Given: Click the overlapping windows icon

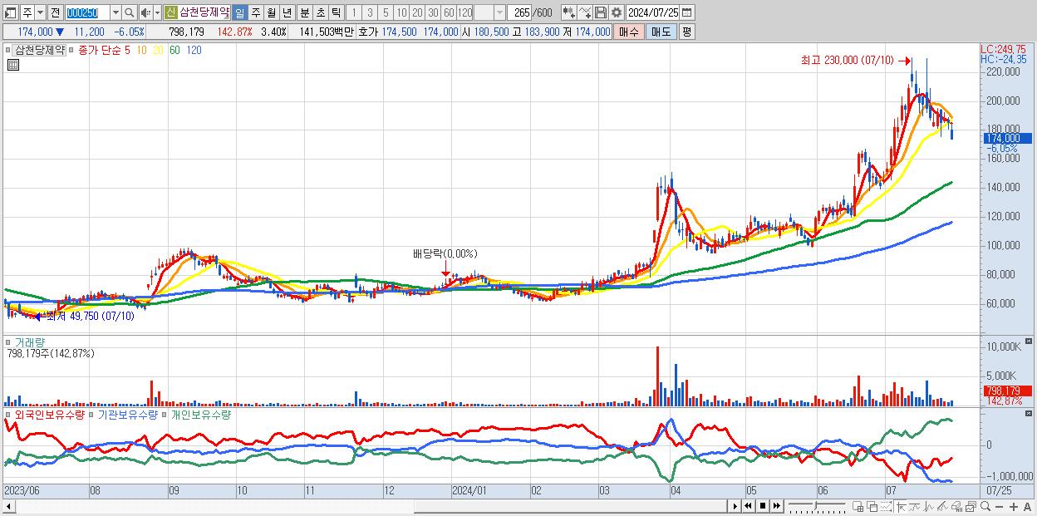Looking at the screenshot, I should (x=872, y=507).
